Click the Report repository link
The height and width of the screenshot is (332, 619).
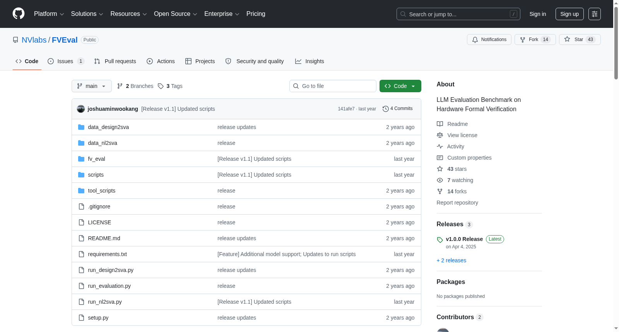point(457,203)
